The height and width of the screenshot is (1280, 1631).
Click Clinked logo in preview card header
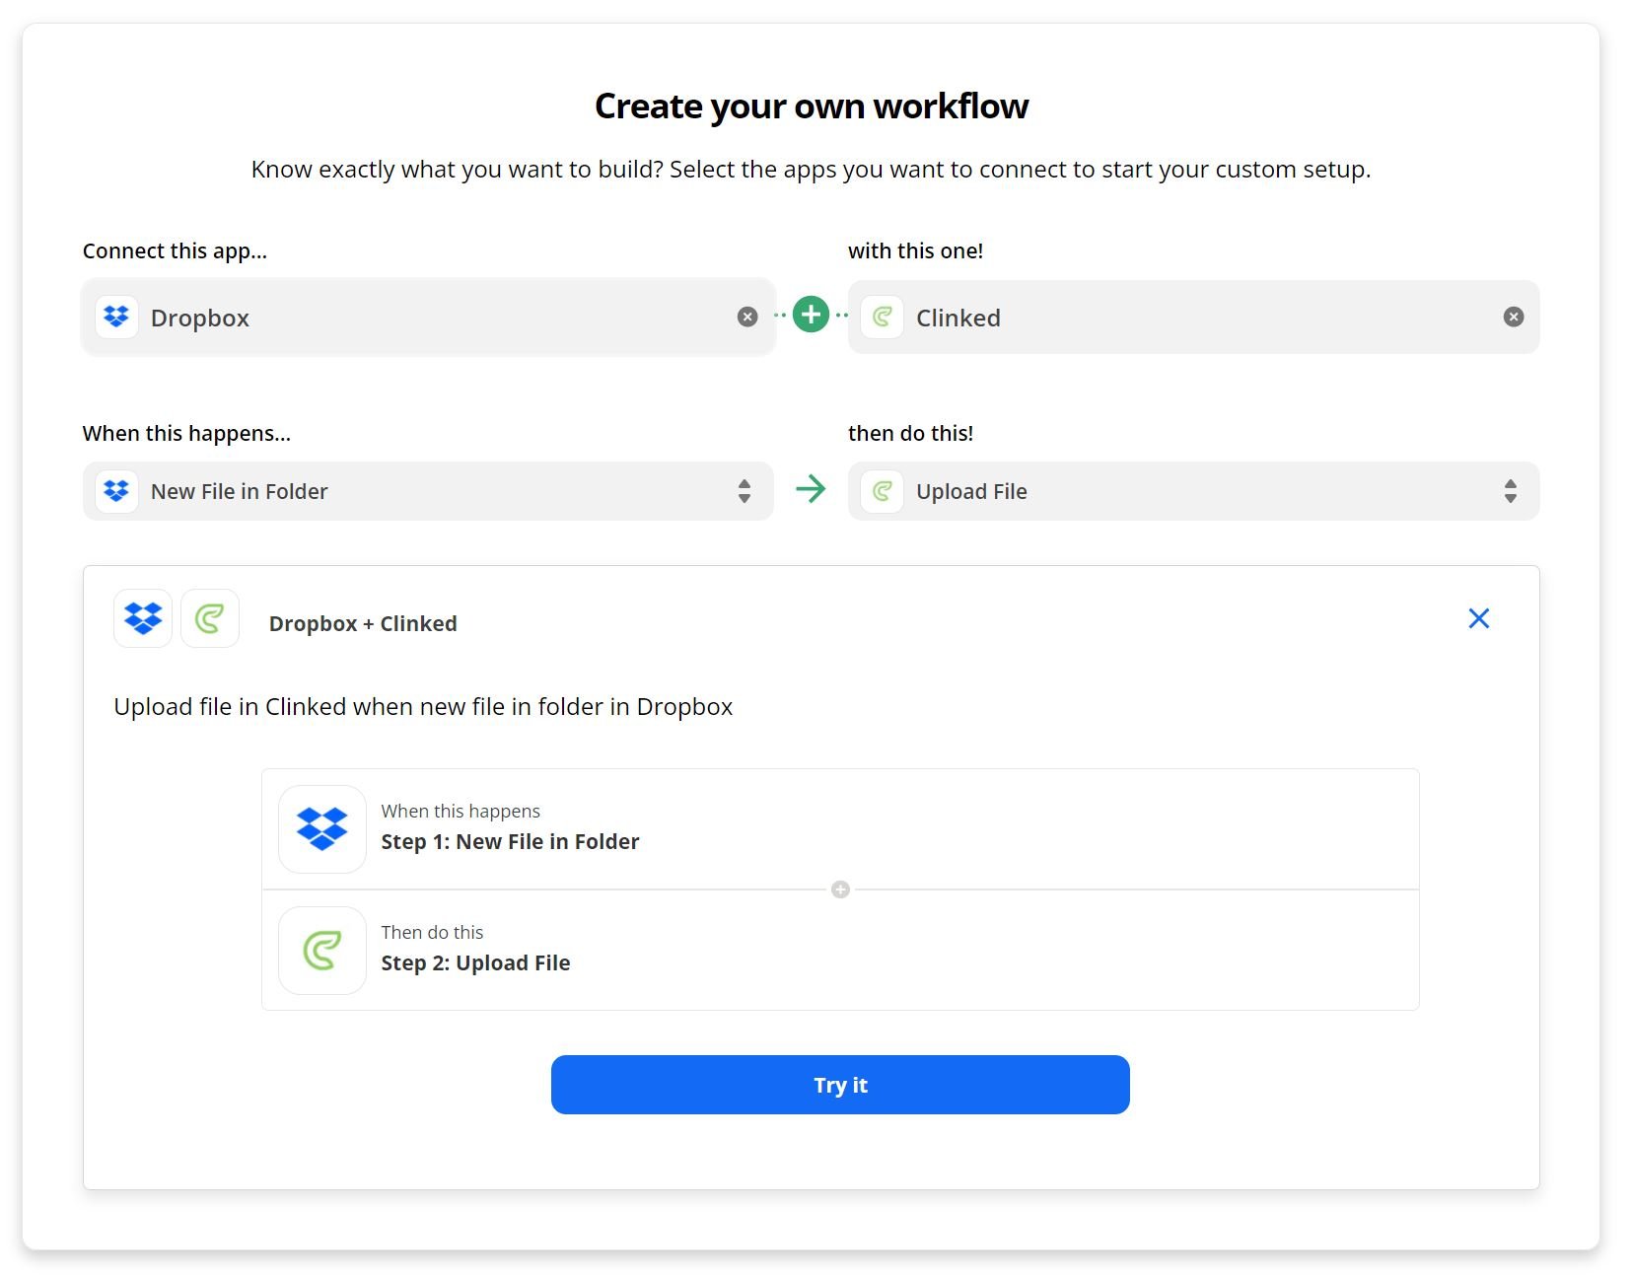point(210,618)
